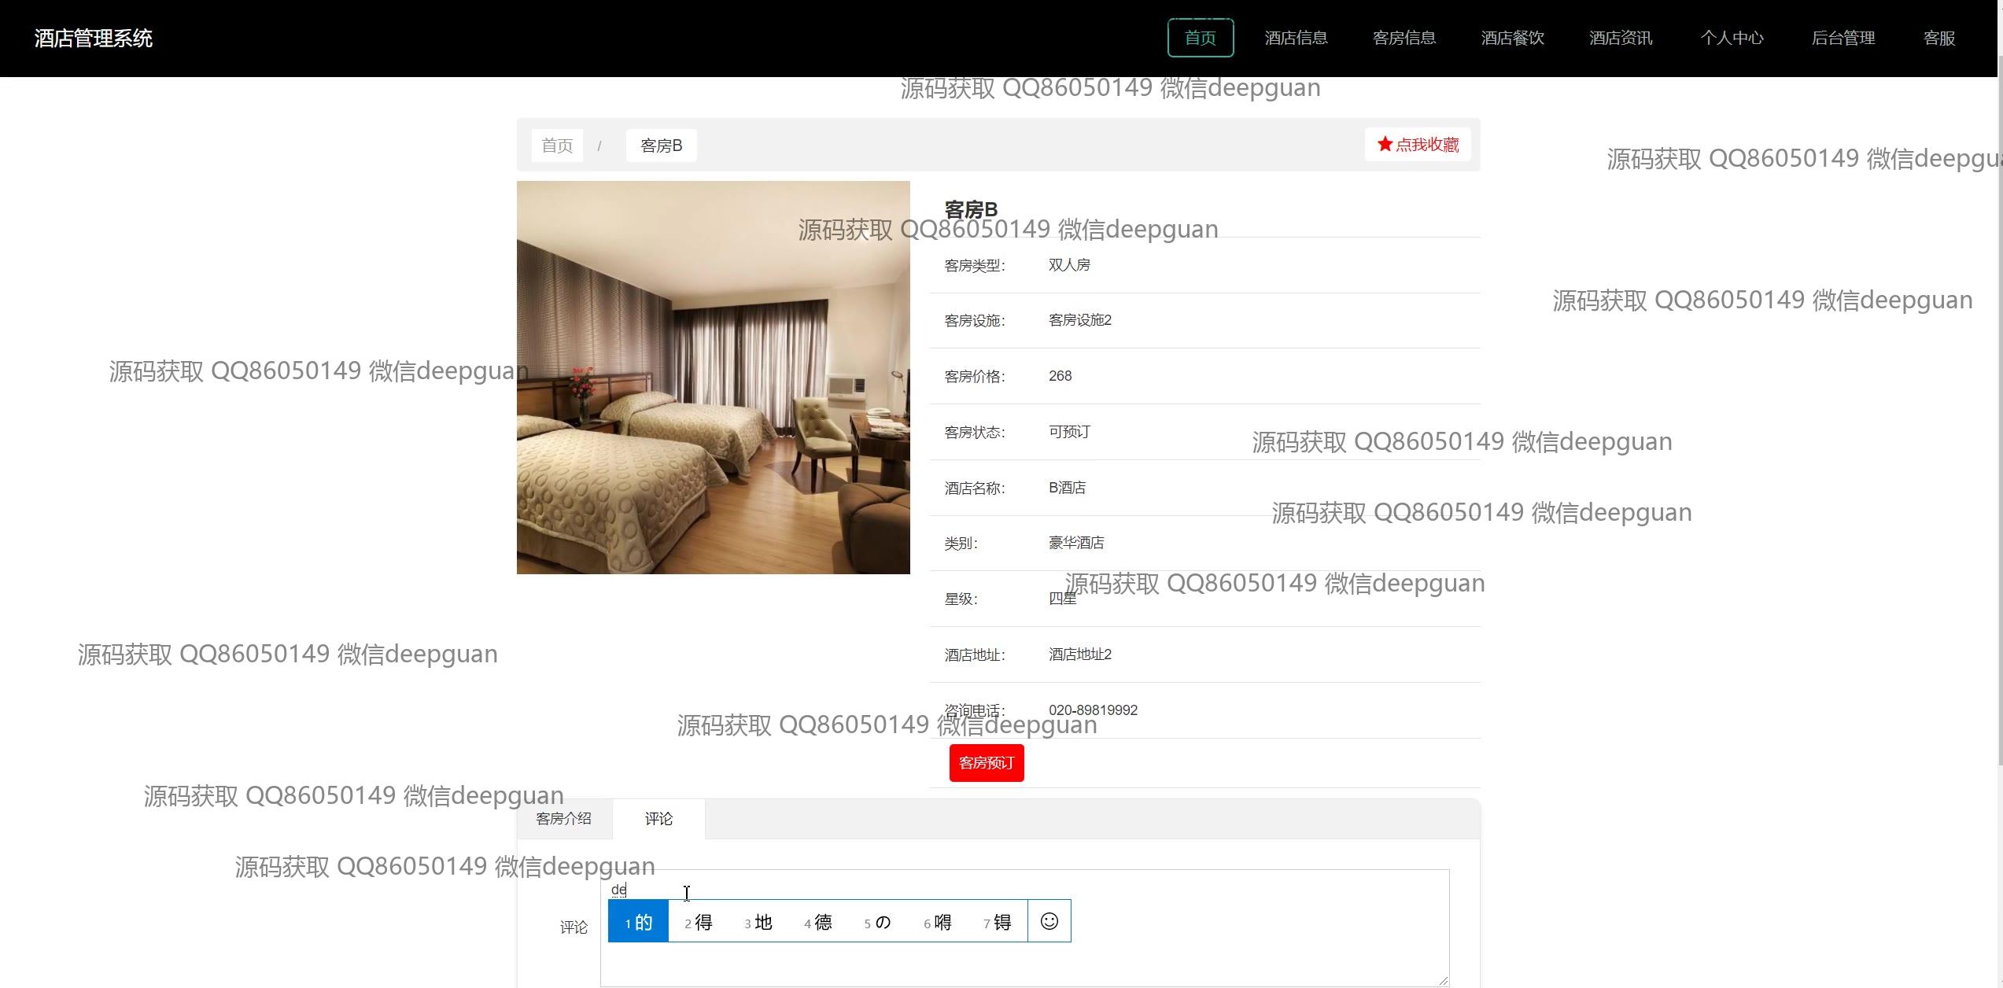Select IME candidate 1 的
Screen dimensions: 2003x988
coord(638,922)
